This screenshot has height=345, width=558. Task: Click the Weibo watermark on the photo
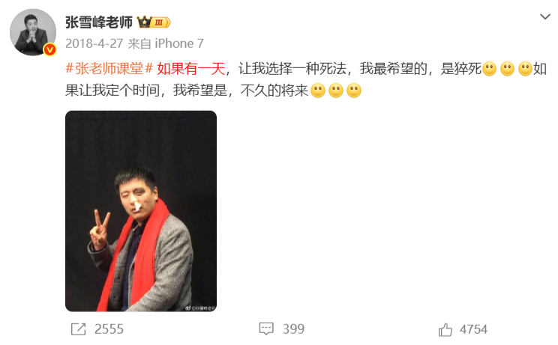[200, 308]
